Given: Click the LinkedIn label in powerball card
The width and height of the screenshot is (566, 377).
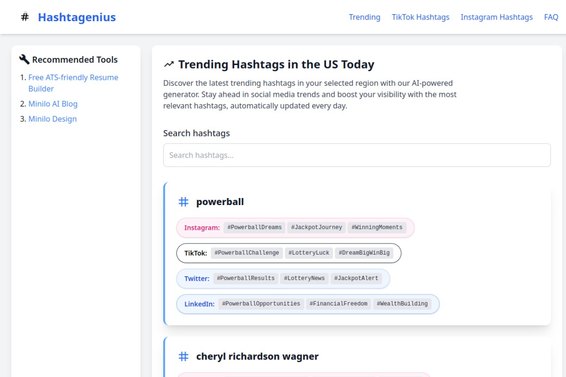Looking at the screenshot, I should 199,304.
